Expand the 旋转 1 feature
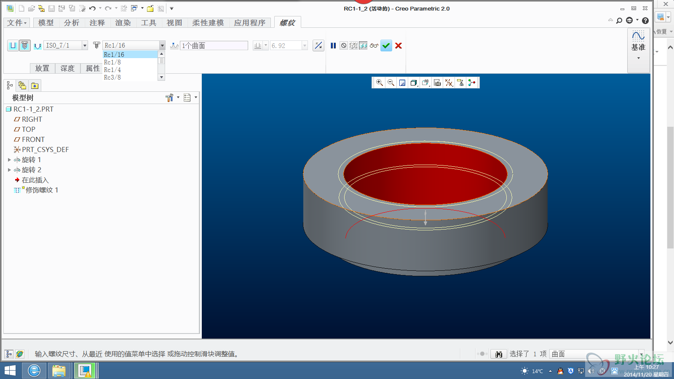The image size is (674, 379). (x=9, y=160)
